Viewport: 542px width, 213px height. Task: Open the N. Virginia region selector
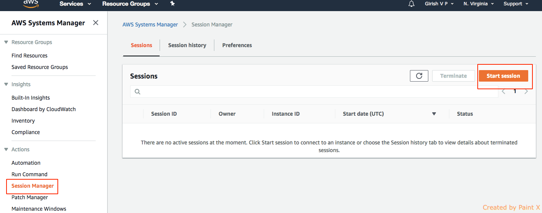478,4
